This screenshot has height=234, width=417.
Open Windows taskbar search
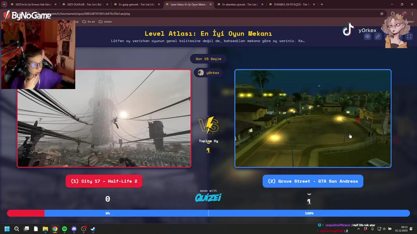click(17, 229)
